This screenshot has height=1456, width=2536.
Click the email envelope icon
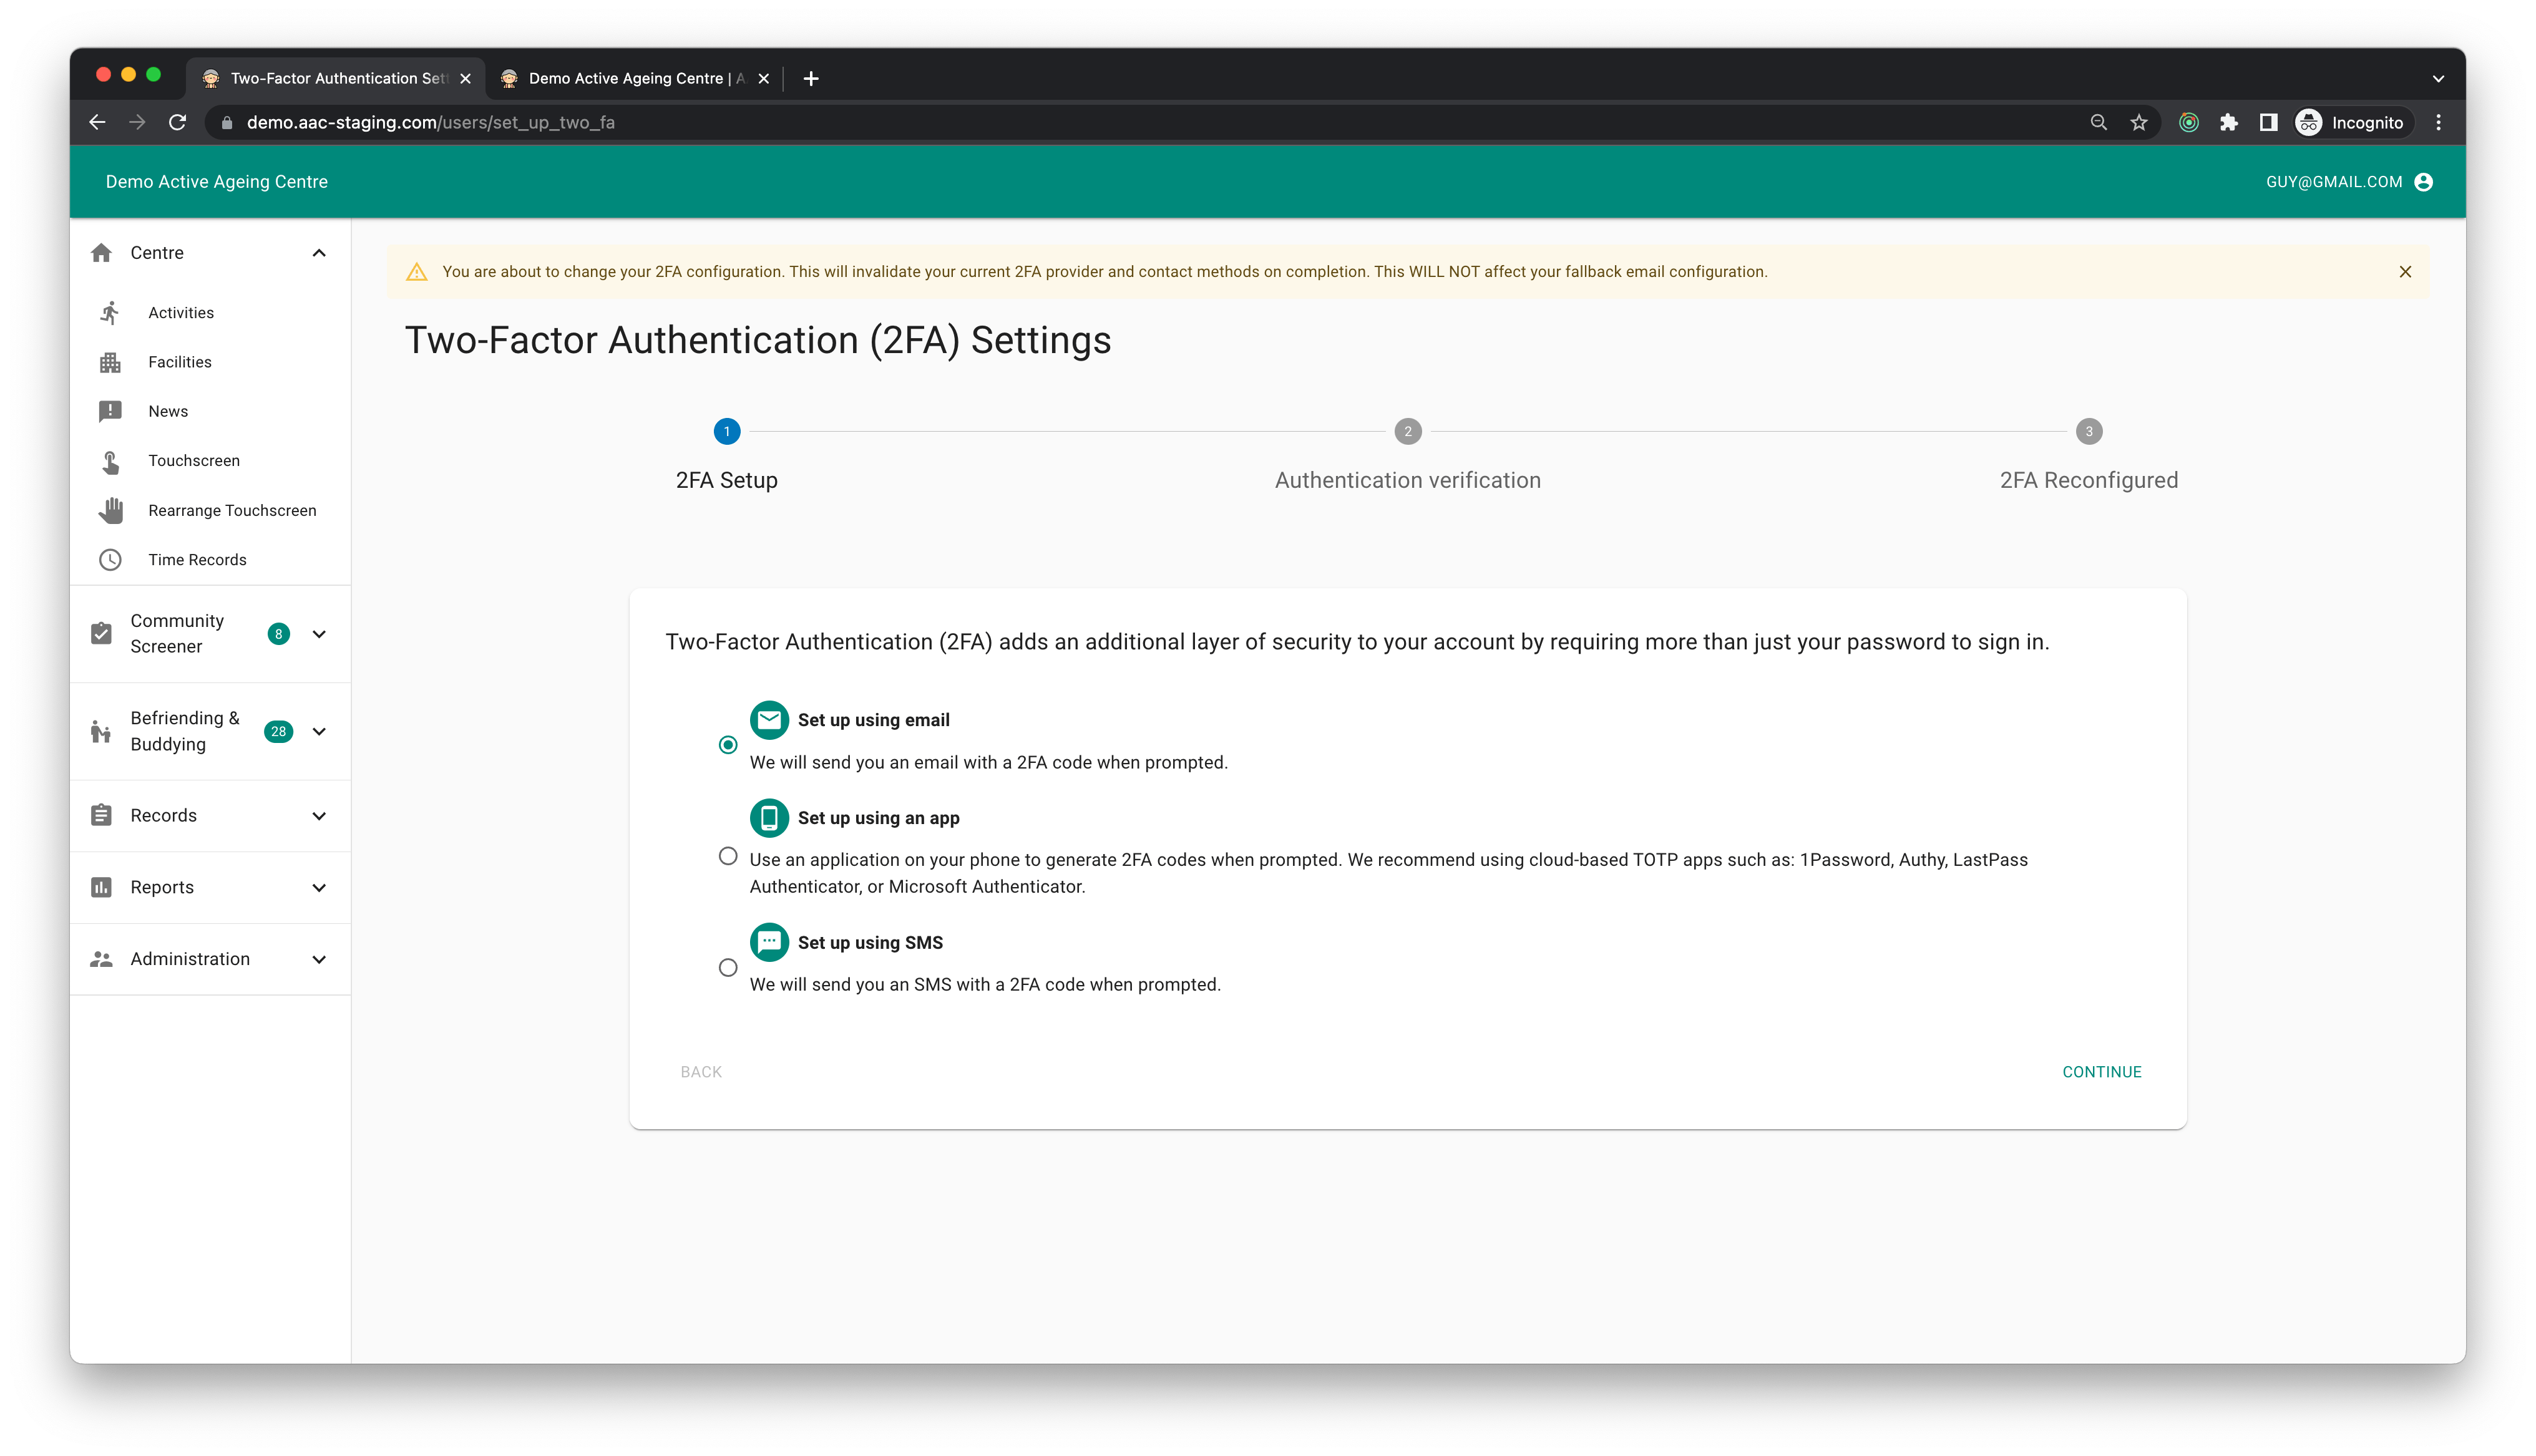click(x=769, y=720)
